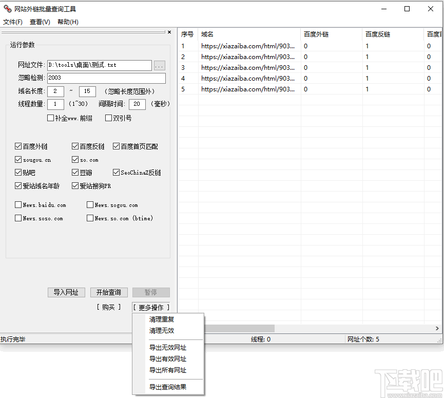Close the 运行参数 panel via × button

pyautogui.click(x=169, y=32)
